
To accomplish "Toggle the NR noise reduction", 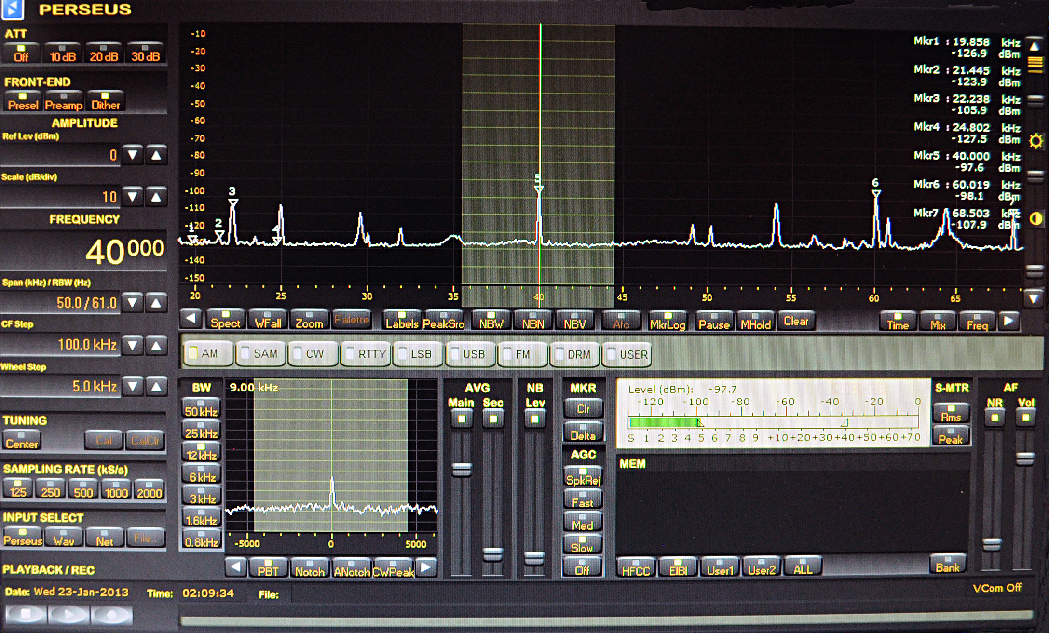I will tap(995, 418).
